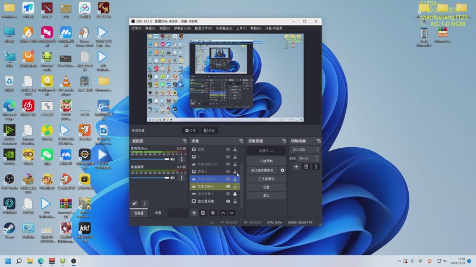The height and width of the screenshot is (267, 476).
Task: Open advanced audio properties gear in mixer
Action: pyautogui.click(x=135, y=204)
